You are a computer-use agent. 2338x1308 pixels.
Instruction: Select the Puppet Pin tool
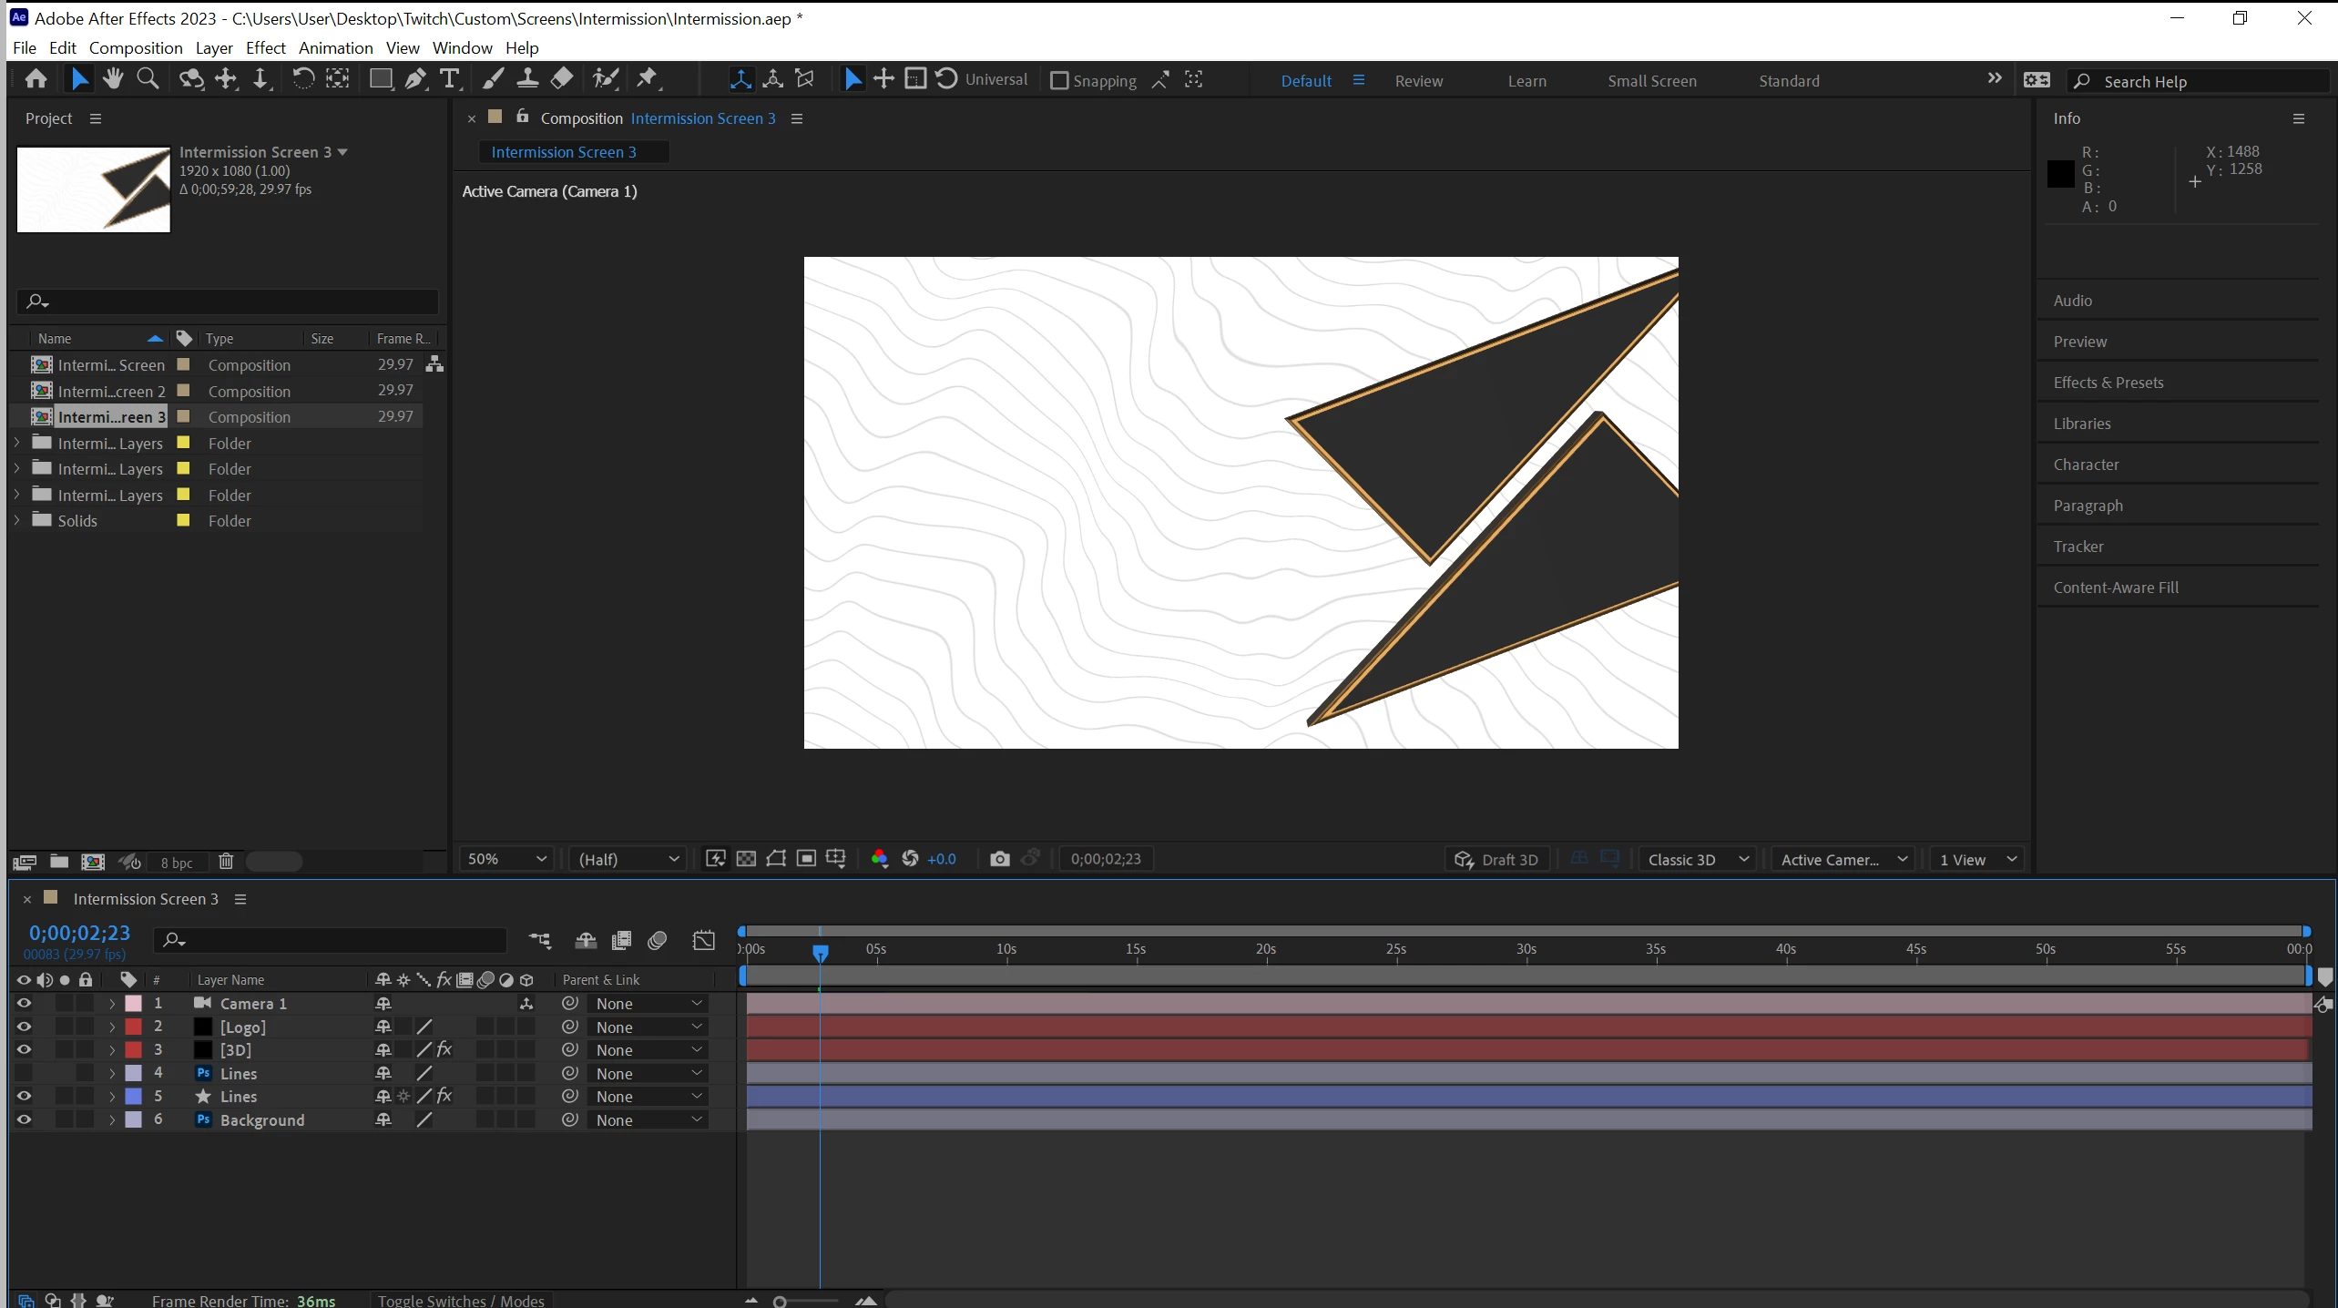[647, 79]
